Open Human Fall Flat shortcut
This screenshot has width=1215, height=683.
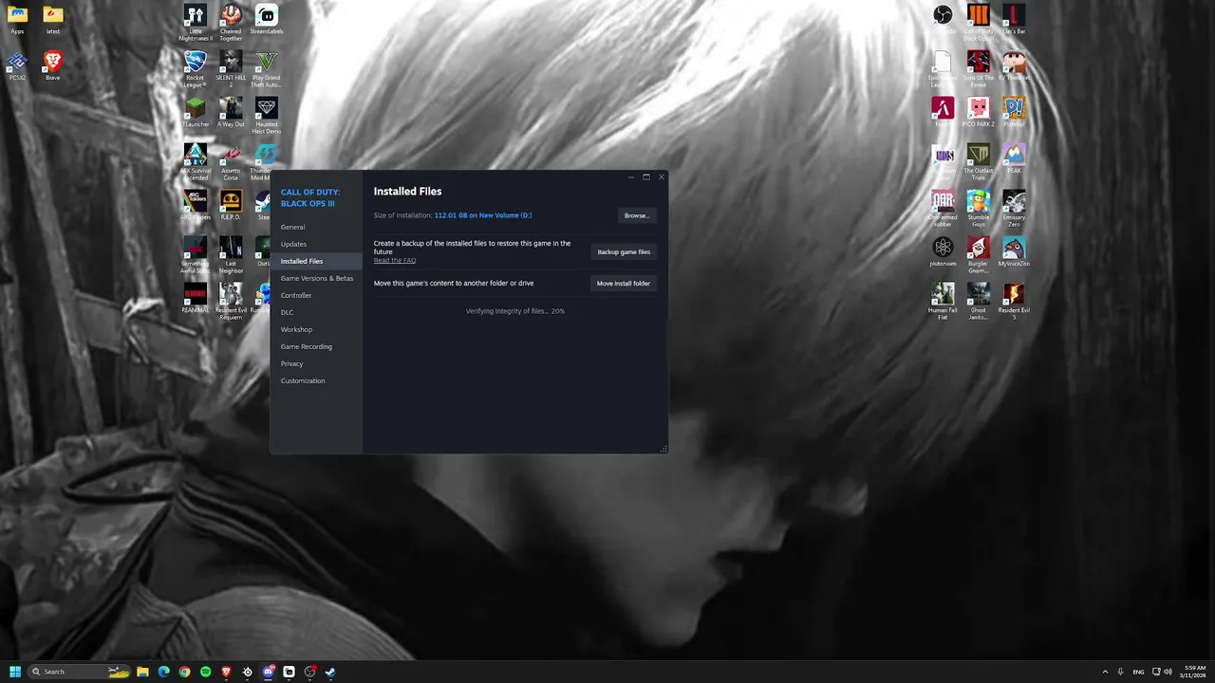(943, 302)
